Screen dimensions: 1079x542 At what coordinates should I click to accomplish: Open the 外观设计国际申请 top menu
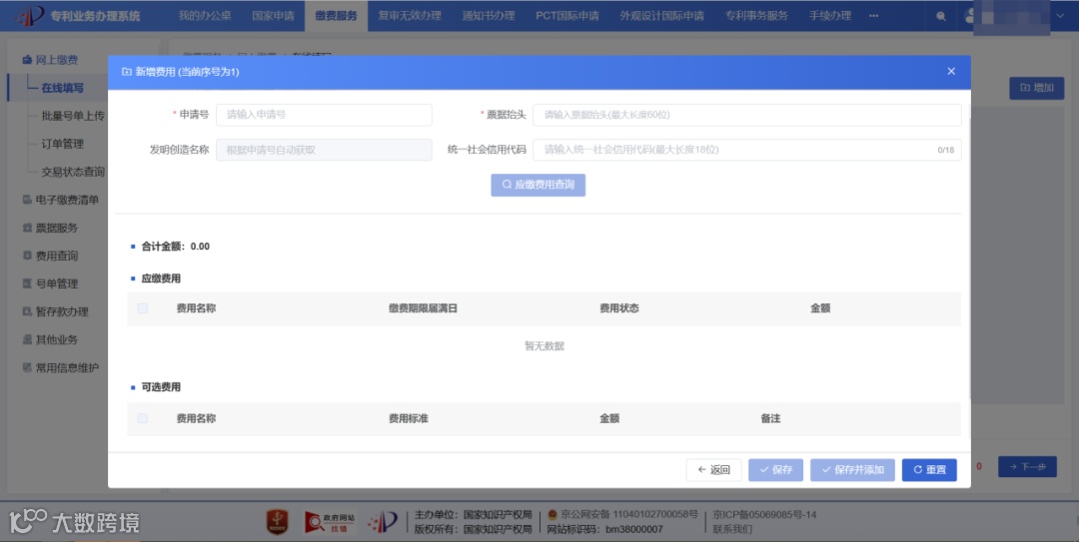coord(662,15)
